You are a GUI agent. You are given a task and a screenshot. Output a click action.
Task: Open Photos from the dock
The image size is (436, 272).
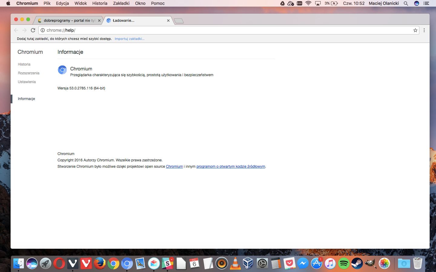[384, 264]
